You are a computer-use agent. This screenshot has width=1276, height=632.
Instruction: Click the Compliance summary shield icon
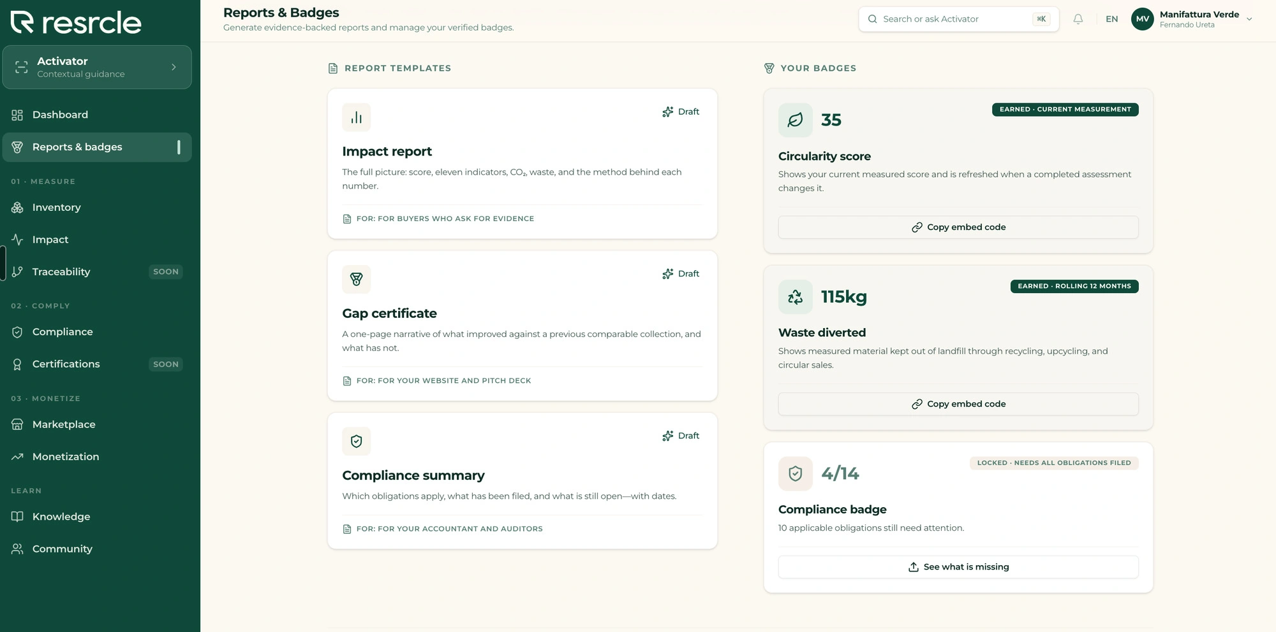356,441
